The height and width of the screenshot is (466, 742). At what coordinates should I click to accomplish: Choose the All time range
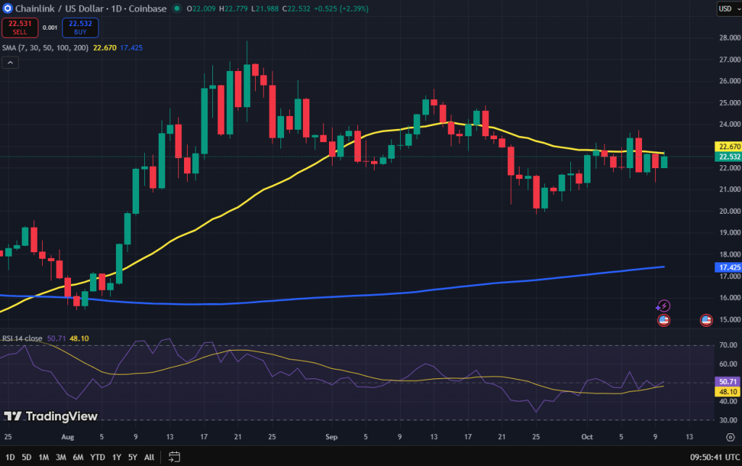[149, 457]
